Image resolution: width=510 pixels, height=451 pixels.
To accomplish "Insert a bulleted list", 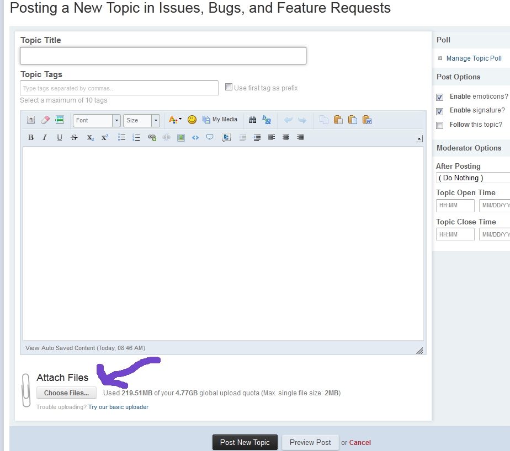I will [x=122, y=137].
